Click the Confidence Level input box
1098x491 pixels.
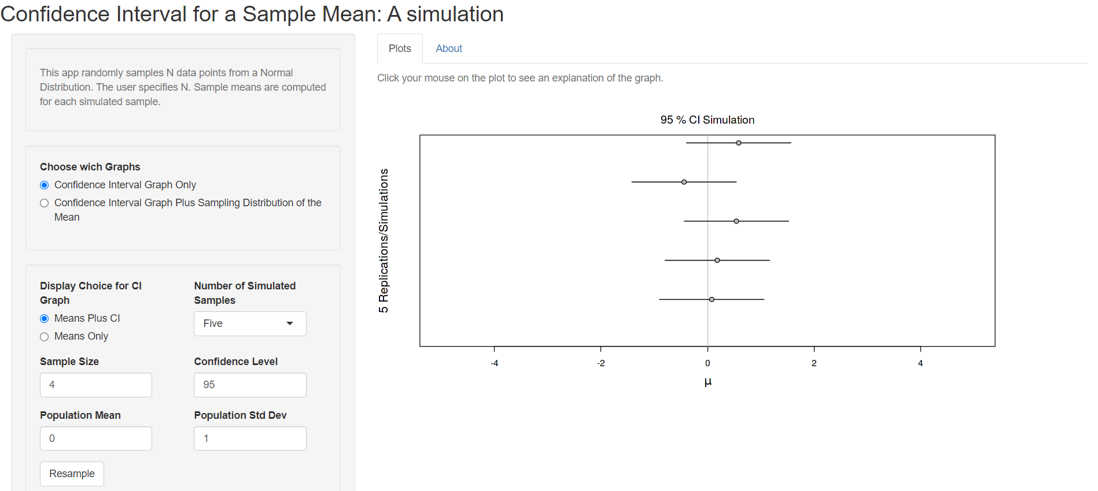[x=250, y=385]
